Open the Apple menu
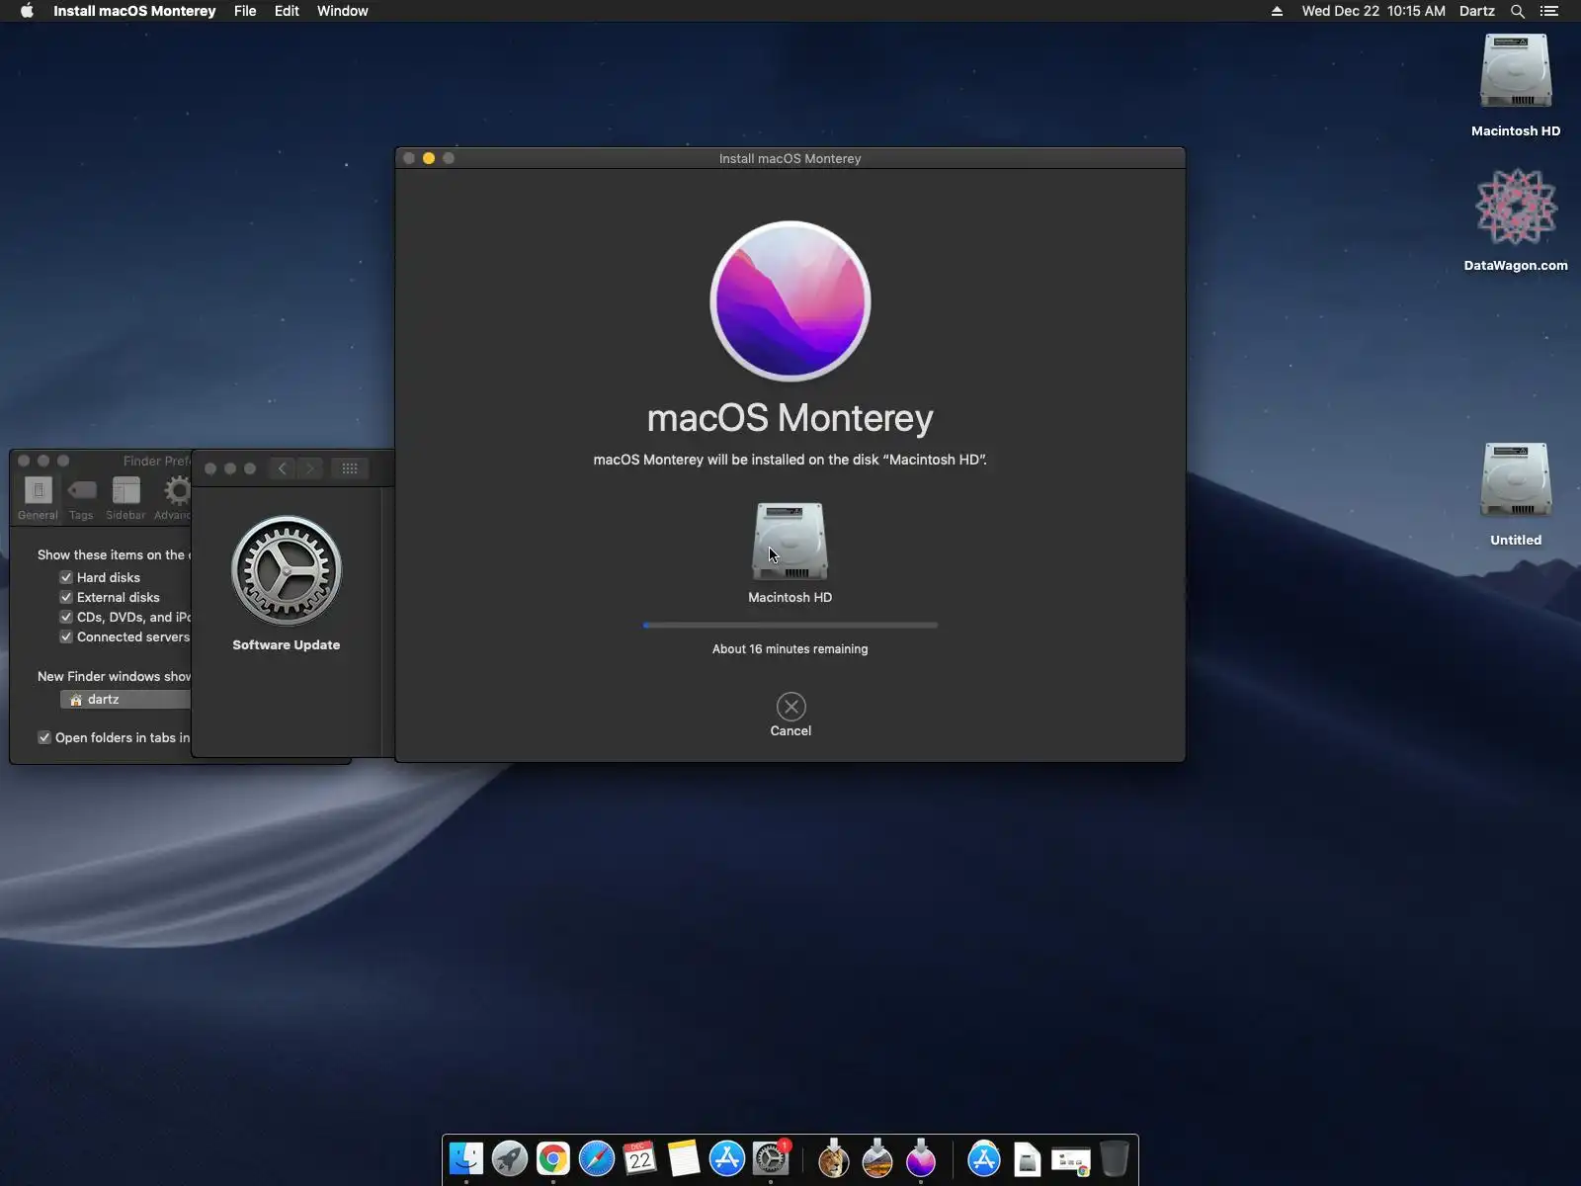Viewport: 1581px width, 1186px height. point(27,11)
